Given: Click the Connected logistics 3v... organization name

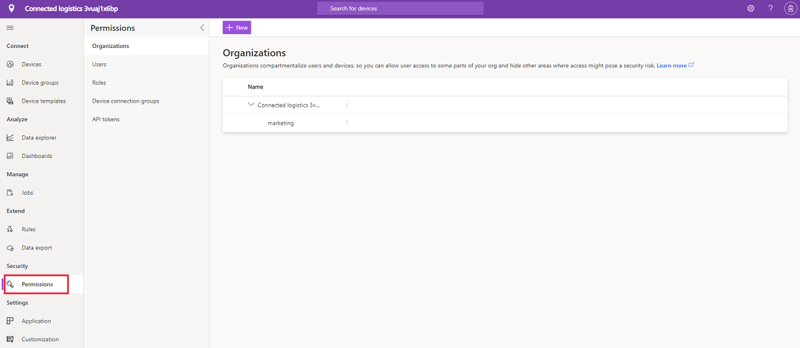Looking at the screenshot, I should click(x=289, y=105).
